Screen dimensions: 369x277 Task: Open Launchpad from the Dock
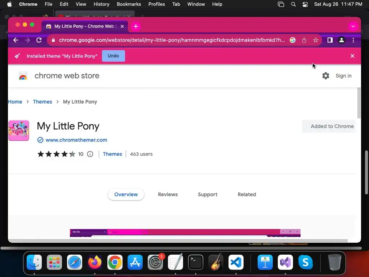click(x=54, y=262)
